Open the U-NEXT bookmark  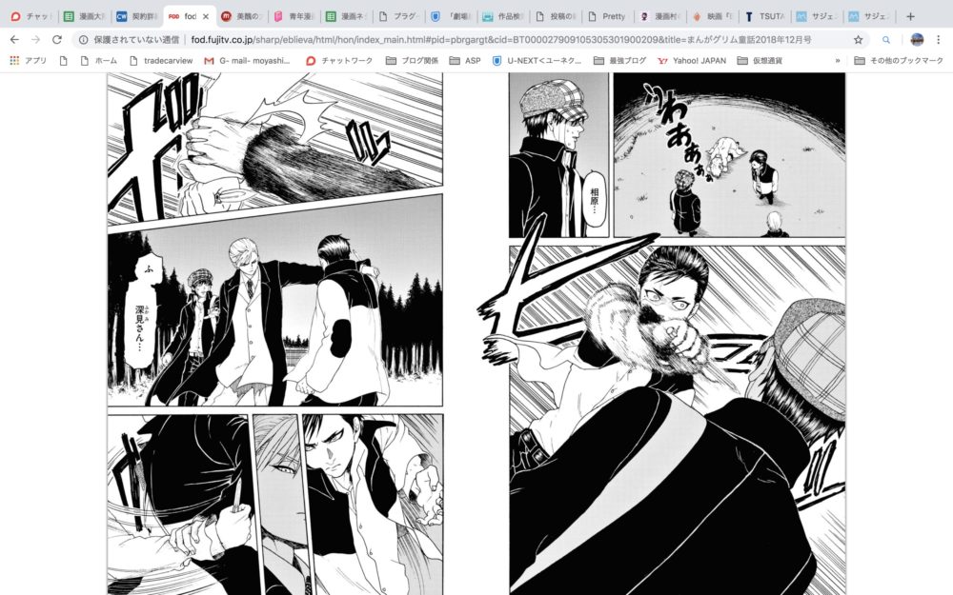537,61
